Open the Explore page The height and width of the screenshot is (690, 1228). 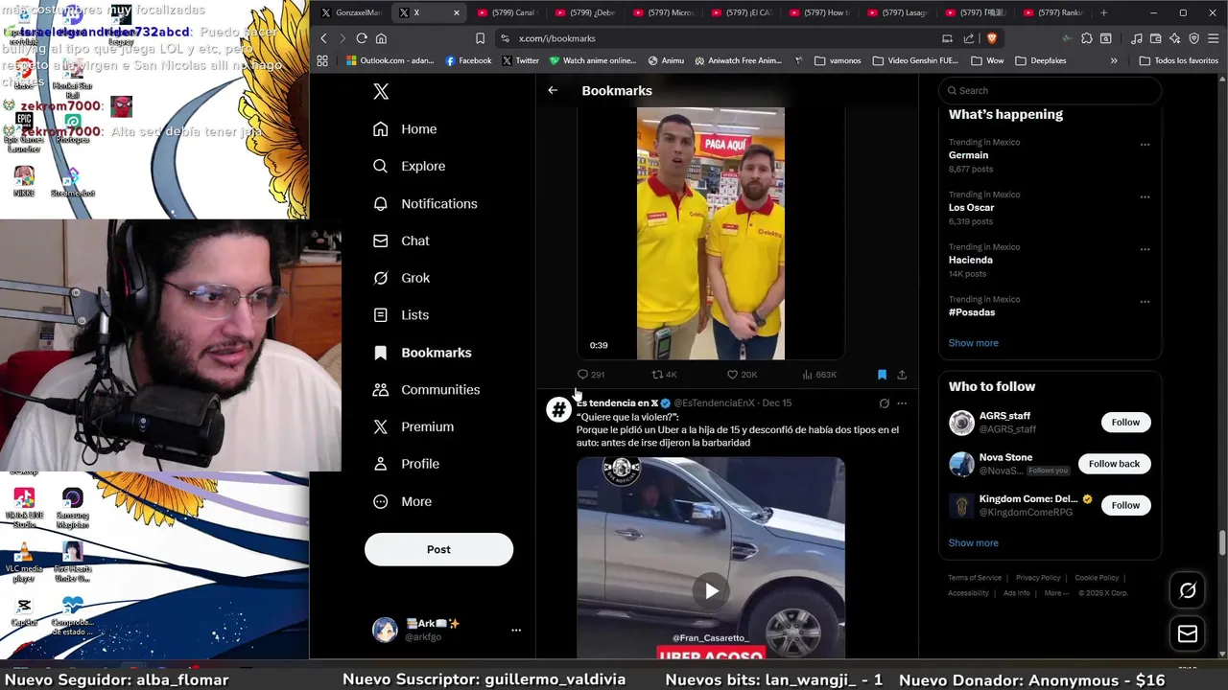[410, 166]
